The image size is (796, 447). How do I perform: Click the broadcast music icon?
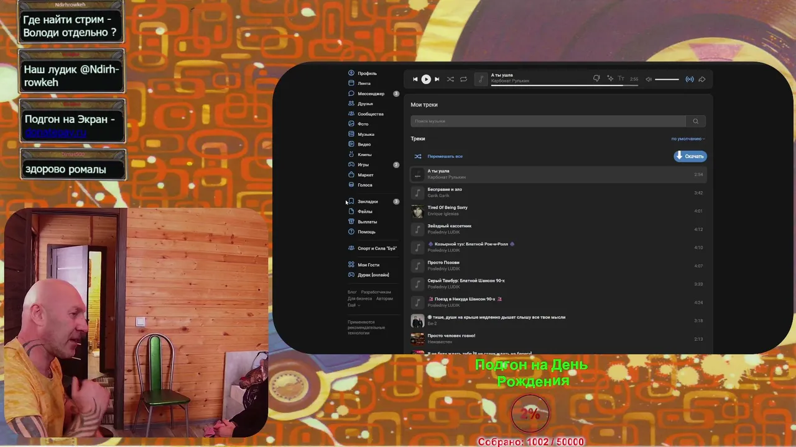coord(689,79)
